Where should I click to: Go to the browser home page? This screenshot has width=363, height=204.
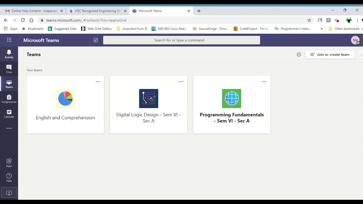[x=31, y=20]
